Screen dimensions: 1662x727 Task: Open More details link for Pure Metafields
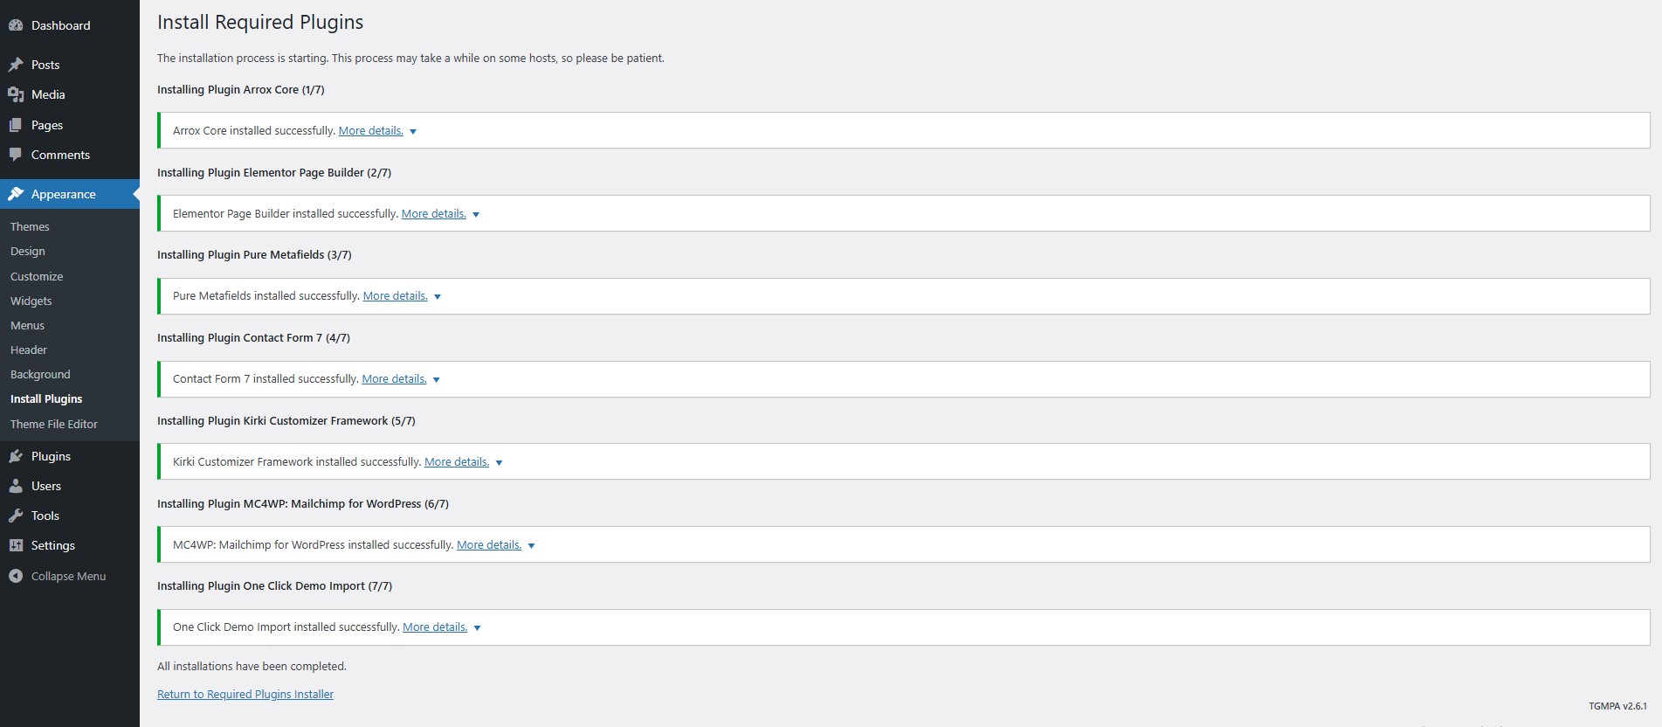(396, 296)
